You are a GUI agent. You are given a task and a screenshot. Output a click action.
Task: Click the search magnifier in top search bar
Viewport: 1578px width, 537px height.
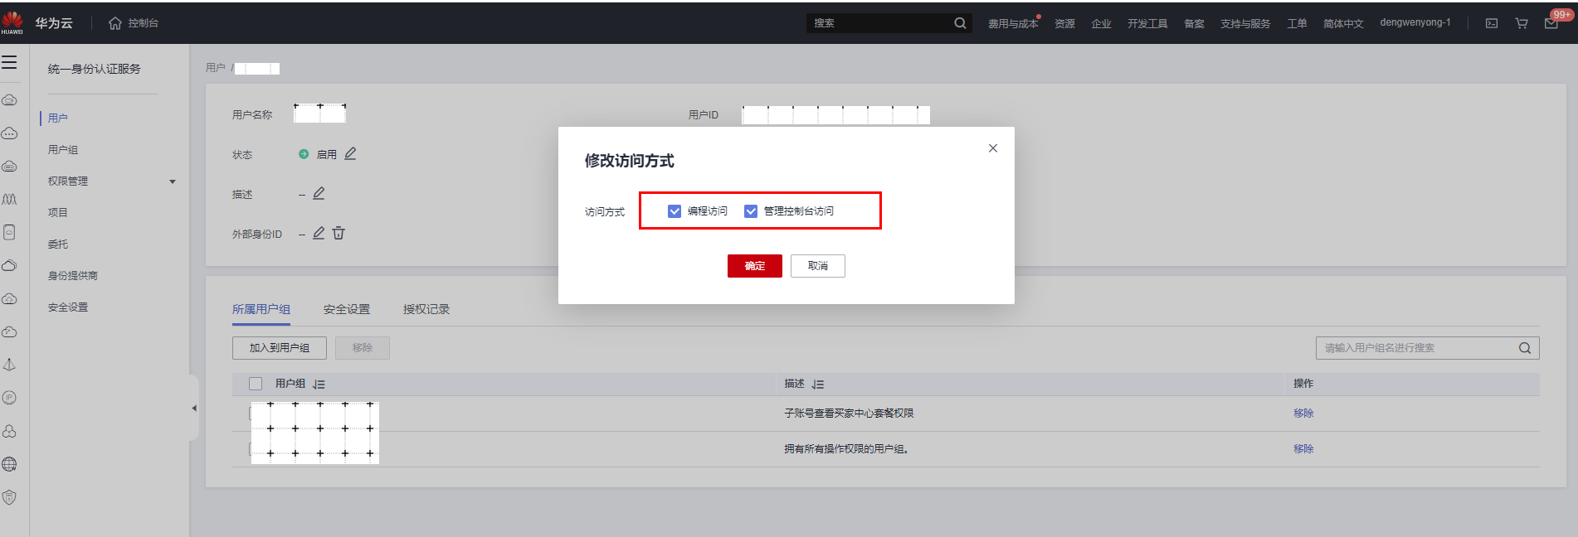[960, 23]
